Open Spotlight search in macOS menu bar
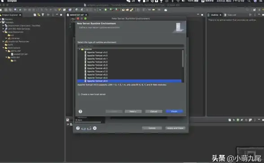Viewport: 264px width, 163px height. click(x=249, y=1)
